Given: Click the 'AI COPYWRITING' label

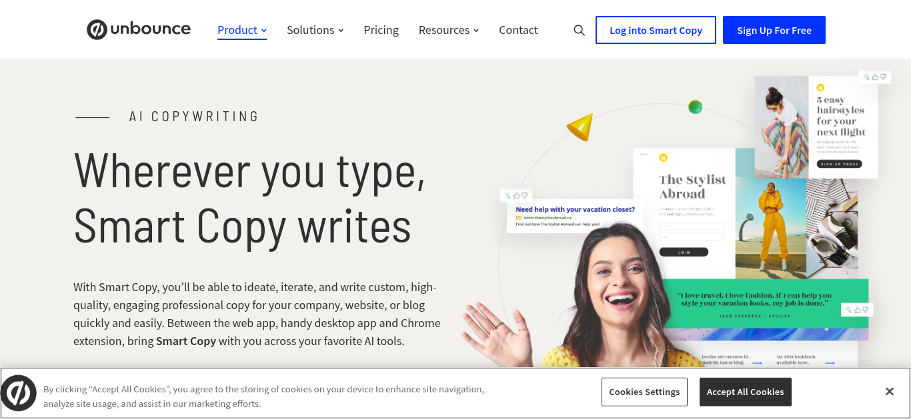Looking at the screenshot, I should (194, 117).
